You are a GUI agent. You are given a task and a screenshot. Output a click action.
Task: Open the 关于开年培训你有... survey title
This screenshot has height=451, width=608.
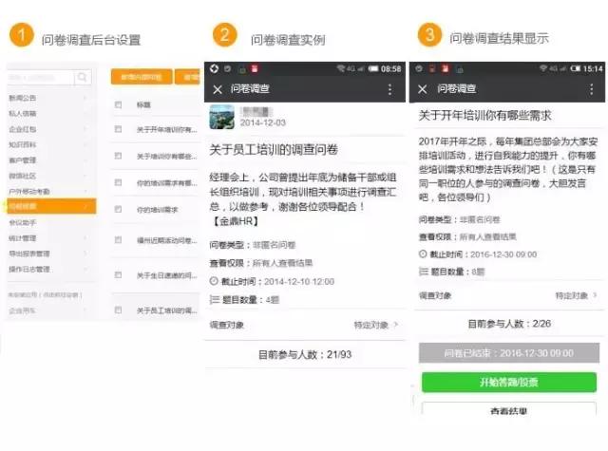coord(167,129)
